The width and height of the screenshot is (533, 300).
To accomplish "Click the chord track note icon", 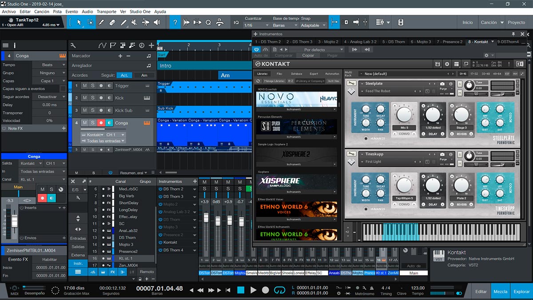I will coord(131,45).
